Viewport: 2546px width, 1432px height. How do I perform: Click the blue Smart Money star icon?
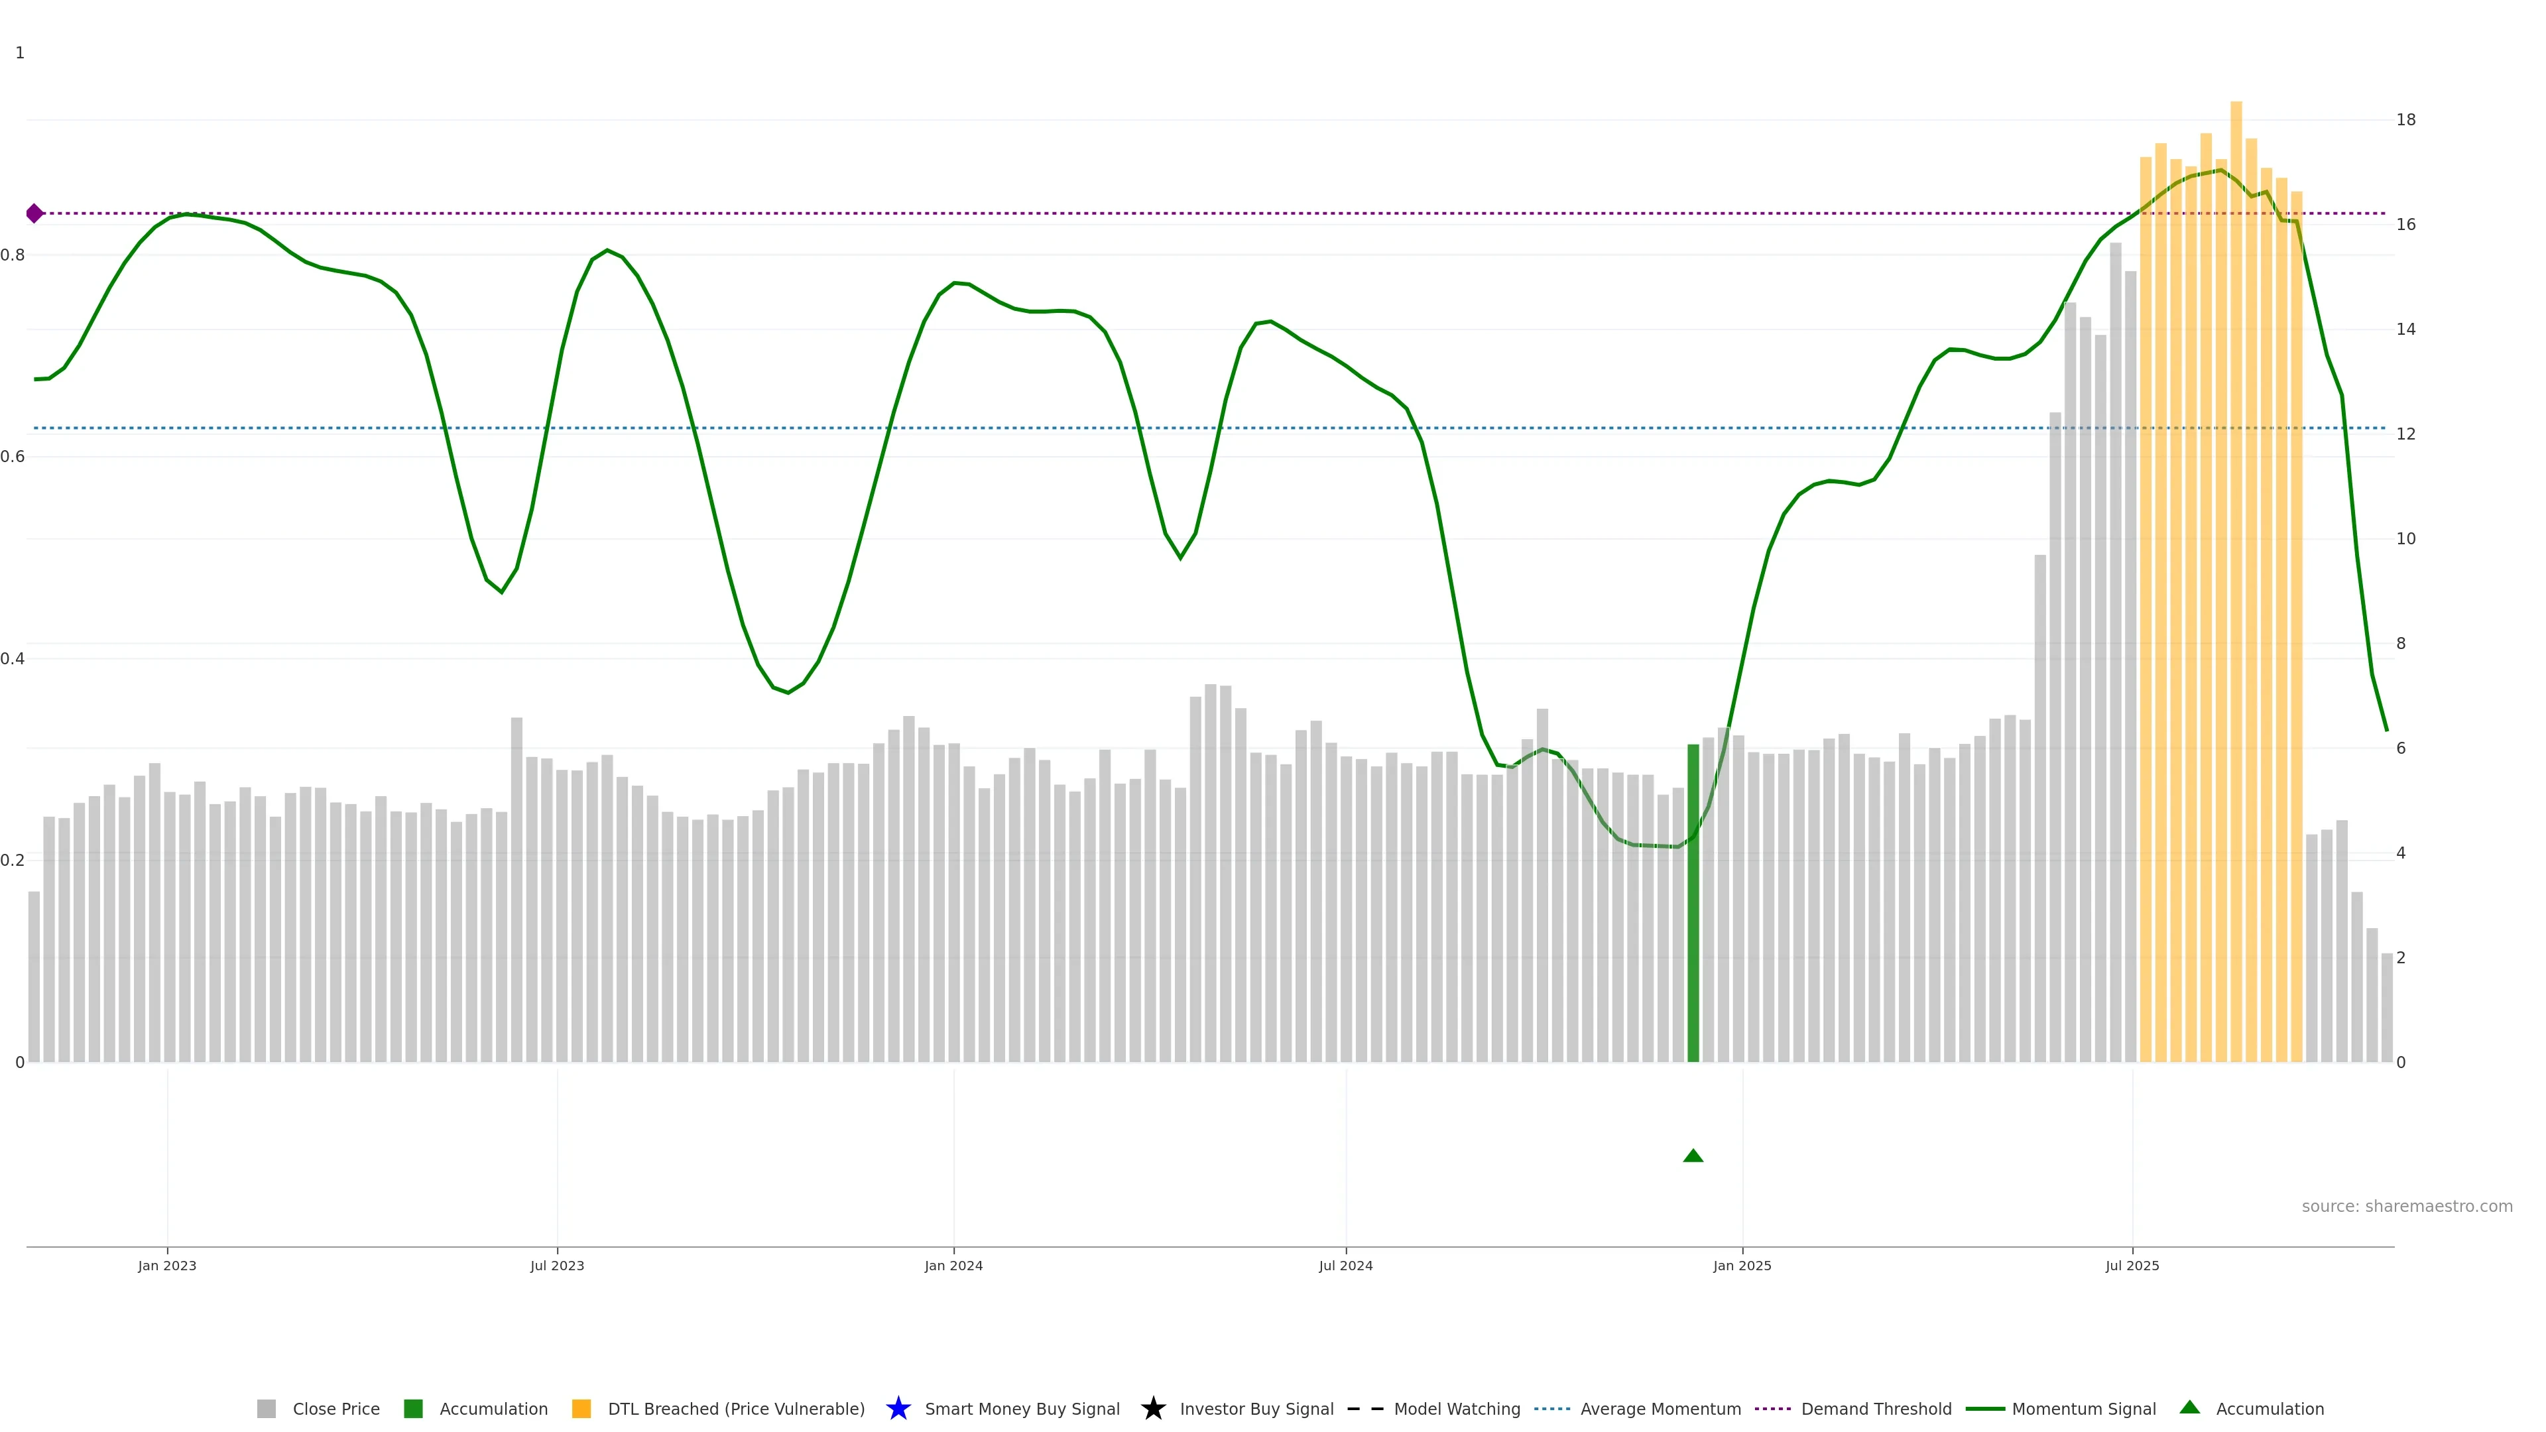coord(898,1408)
